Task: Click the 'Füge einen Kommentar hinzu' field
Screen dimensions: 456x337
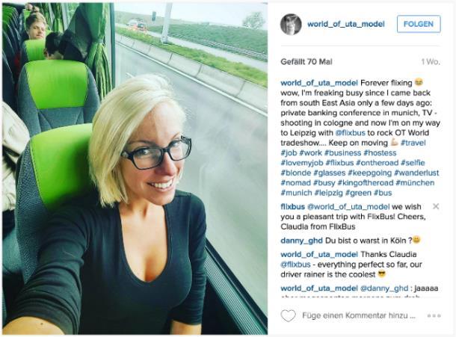Action: tap(359, 315)
